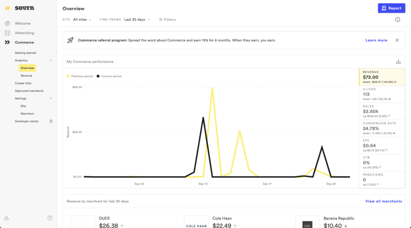Open the help question mark icon
This screenshot has height=228, width=411.
pos(50,218)
